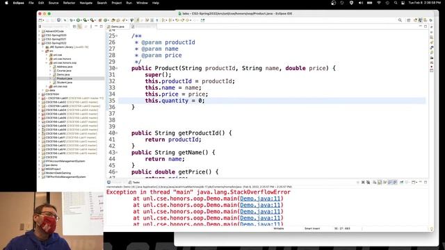Click the Remove All Terminated Launches console icon
445x250 pixels.
[368, 182]
